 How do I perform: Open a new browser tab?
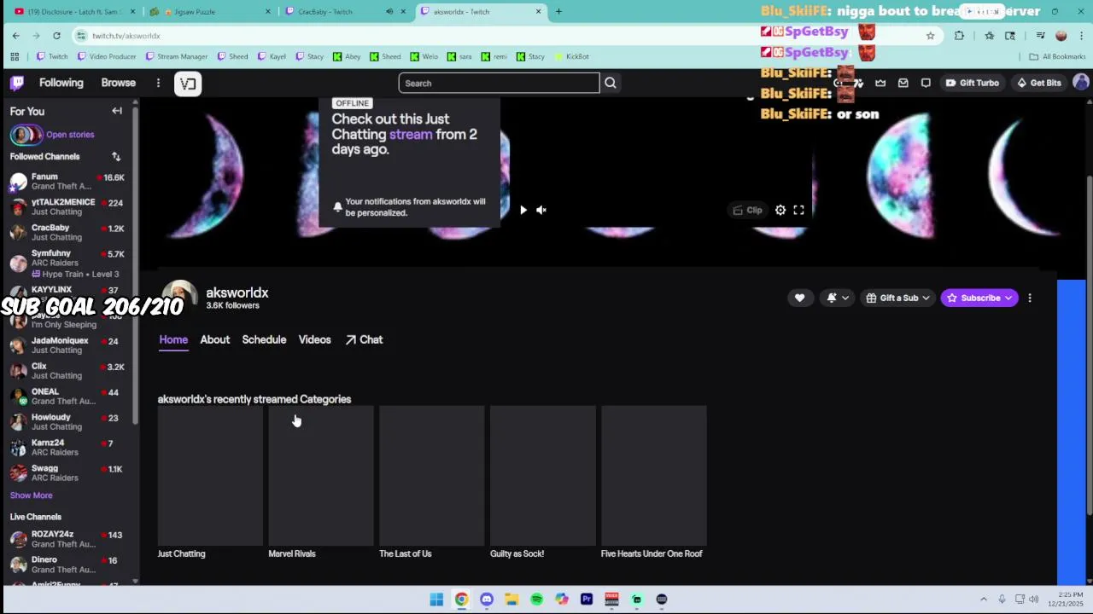(x=558, y=12)
